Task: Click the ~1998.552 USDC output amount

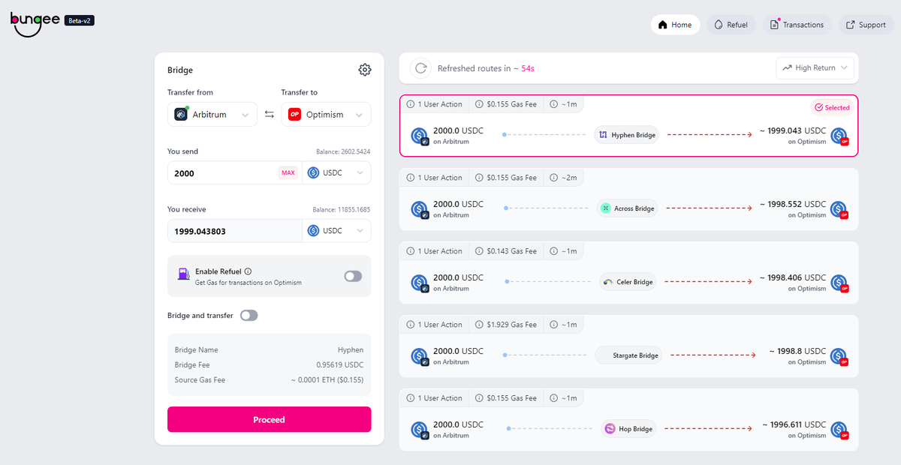Action: click(x=792, y=204)
